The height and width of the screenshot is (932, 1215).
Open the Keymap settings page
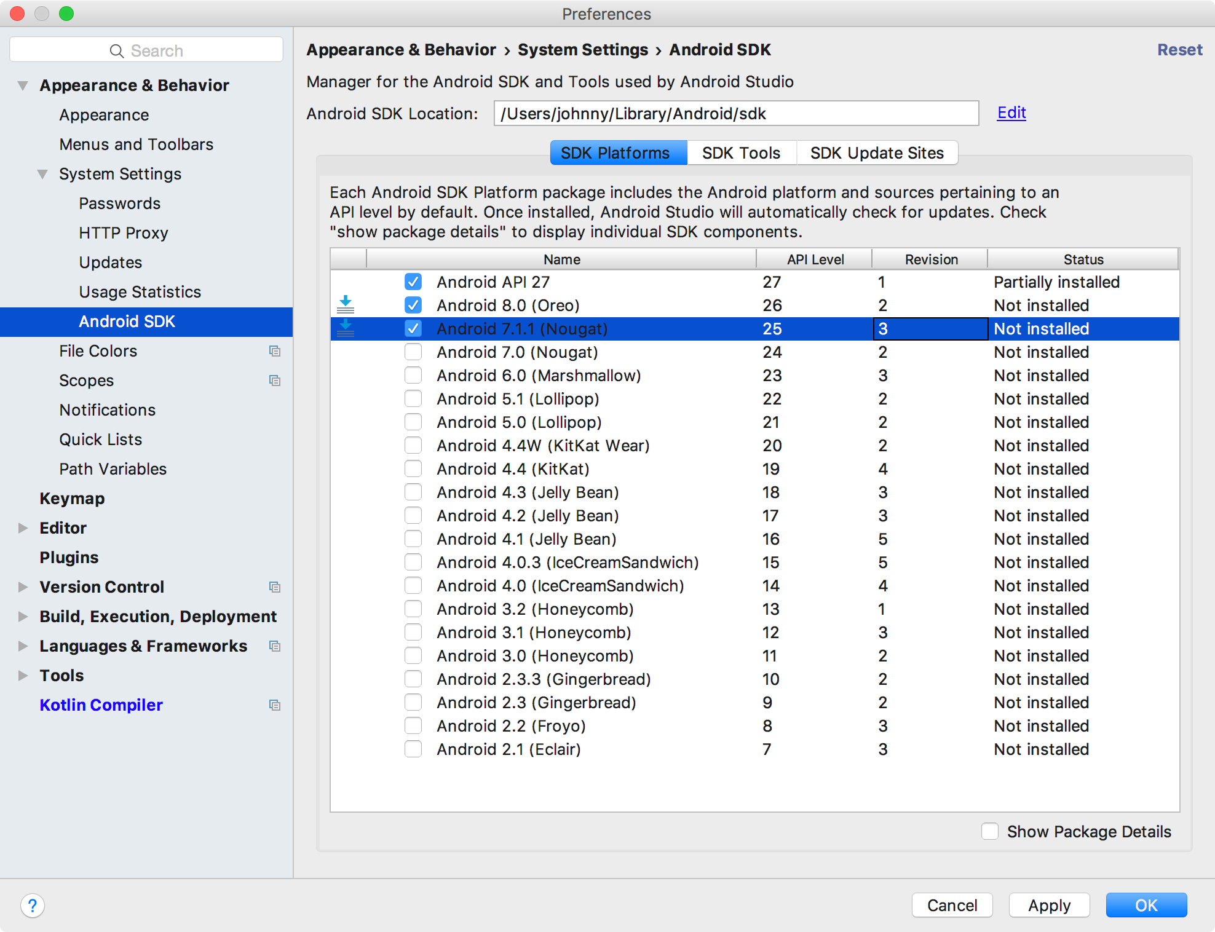coord(72,499)
